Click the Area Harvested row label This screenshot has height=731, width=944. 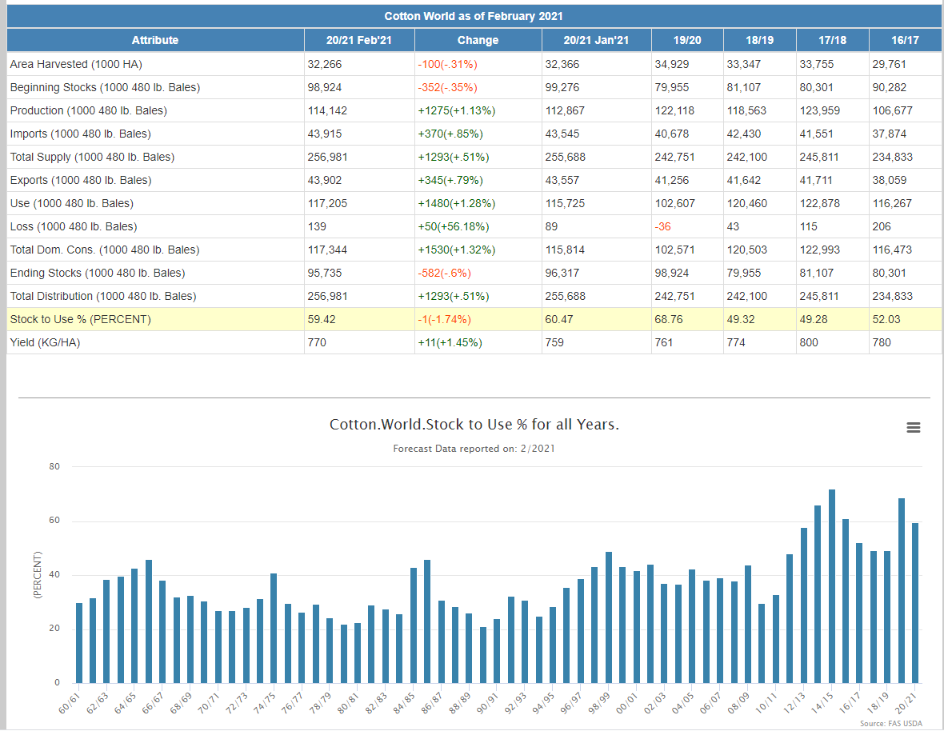76,64
